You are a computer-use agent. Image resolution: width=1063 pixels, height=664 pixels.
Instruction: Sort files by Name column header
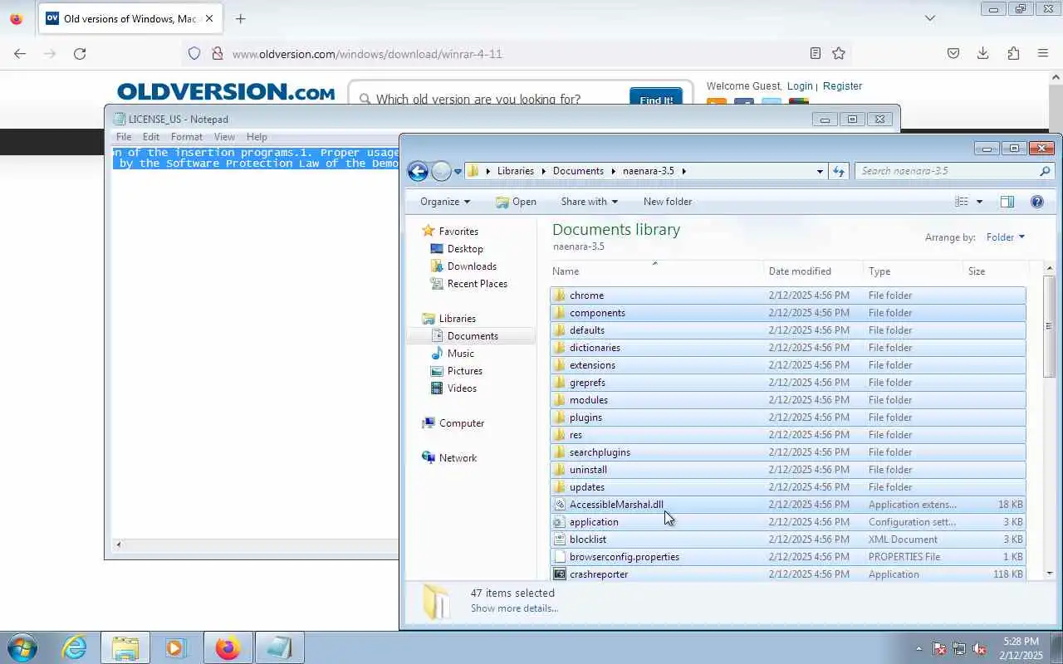[x=657, y=271]
